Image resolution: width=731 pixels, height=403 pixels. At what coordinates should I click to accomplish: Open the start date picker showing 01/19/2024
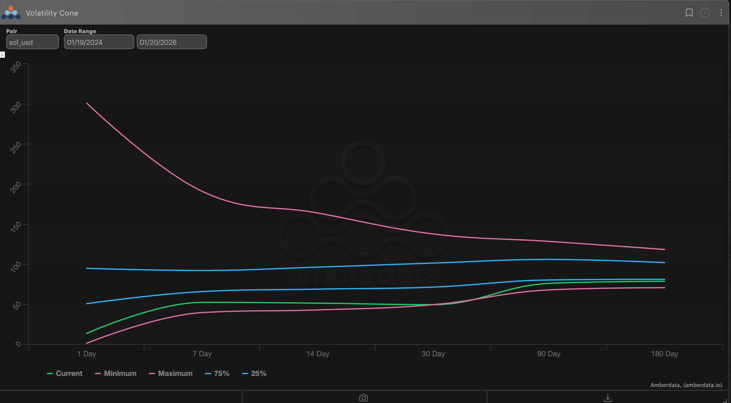[99, 42]
